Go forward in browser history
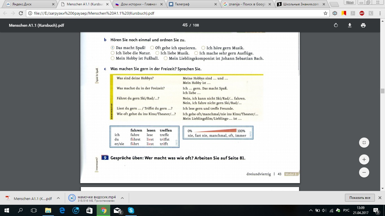This screenshot has height=216, width=385. click(x=13, y=13)
